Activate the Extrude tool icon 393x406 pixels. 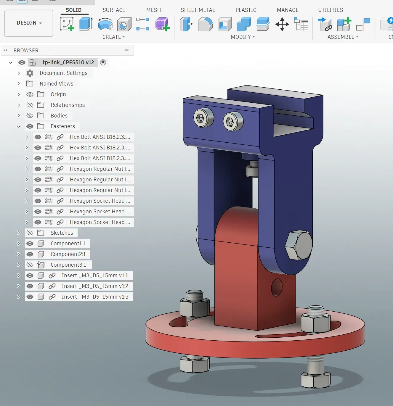point(86,24)
